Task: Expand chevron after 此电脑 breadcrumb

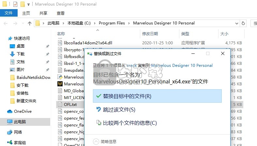Action: tap(63, 23)
